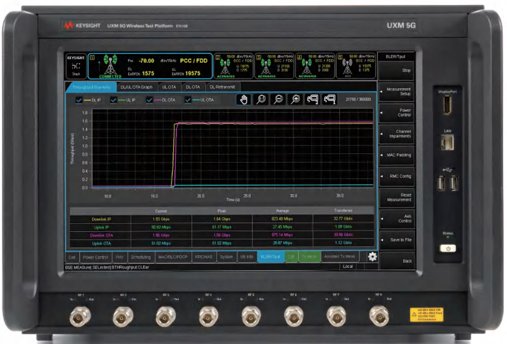Click the -70.00 power value
This screenshot has height=344, width=507.
click(146, 61)
